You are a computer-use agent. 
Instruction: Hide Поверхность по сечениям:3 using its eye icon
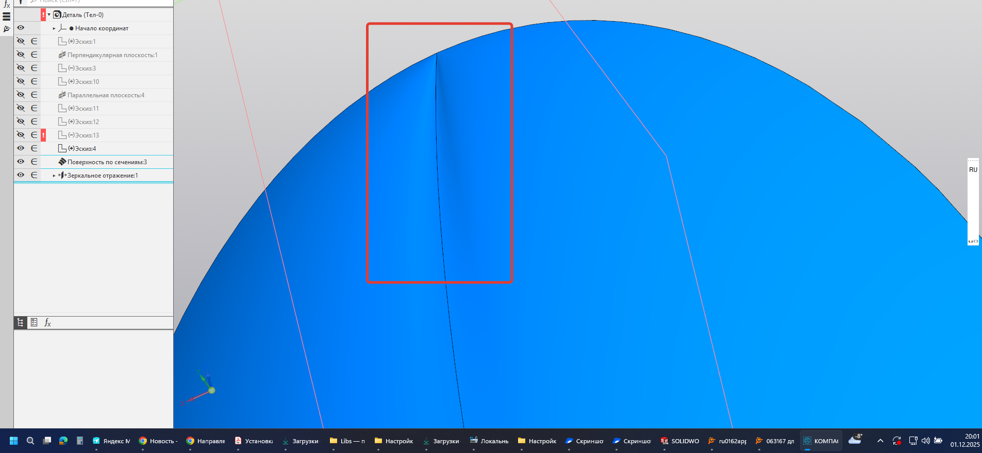point(21,162)
